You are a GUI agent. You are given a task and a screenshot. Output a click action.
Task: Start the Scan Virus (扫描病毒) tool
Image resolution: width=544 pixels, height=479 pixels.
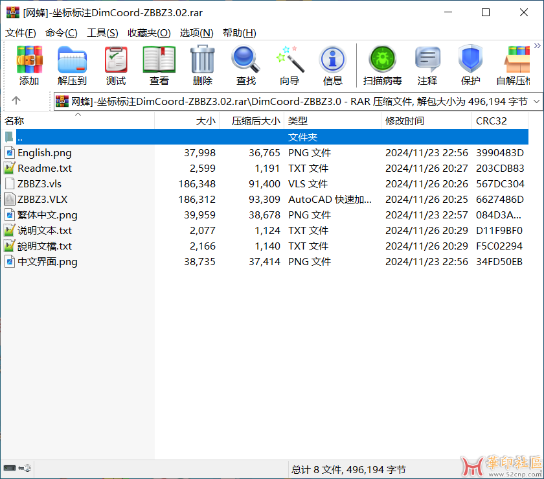click(382, 60)
